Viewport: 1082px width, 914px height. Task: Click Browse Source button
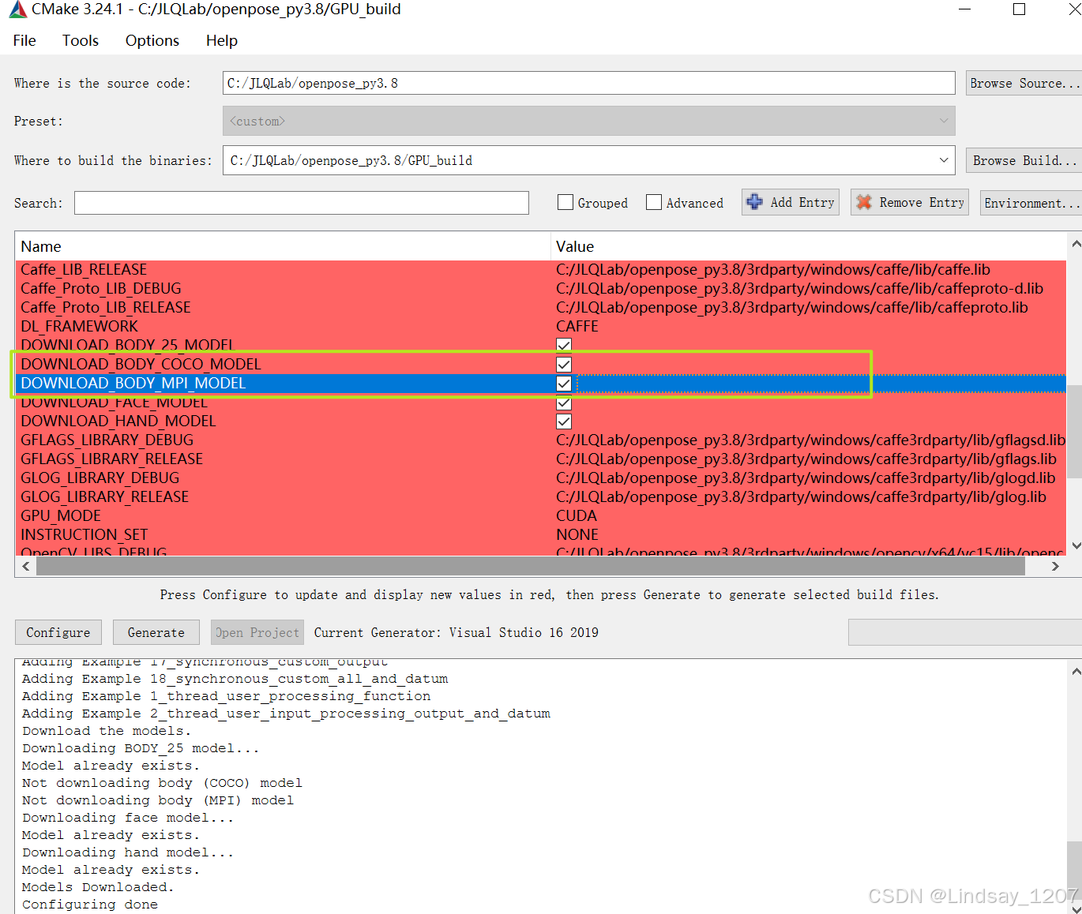[1024, 83]
